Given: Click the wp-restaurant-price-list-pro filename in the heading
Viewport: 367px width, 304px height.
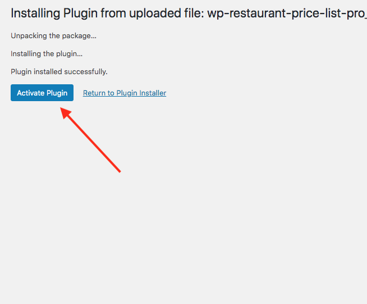Looking at the screenshot, I should [x=286, y=13].
